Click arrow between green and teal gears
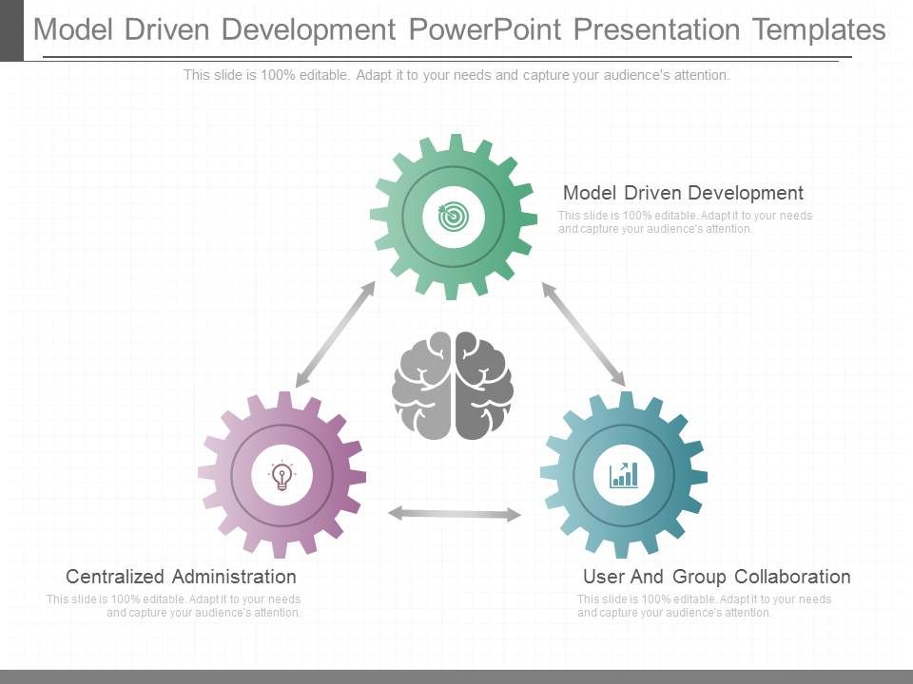The width and height of the screenshot is (913, 684). (583, 333)
